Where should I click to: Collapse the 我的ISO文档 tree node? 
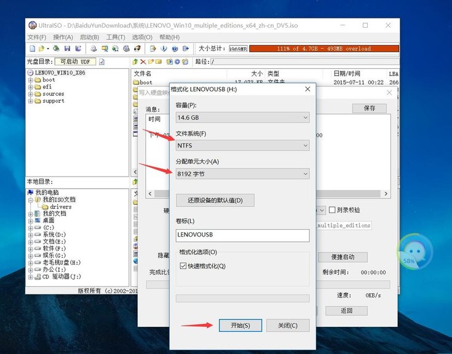tap(30, 200)
